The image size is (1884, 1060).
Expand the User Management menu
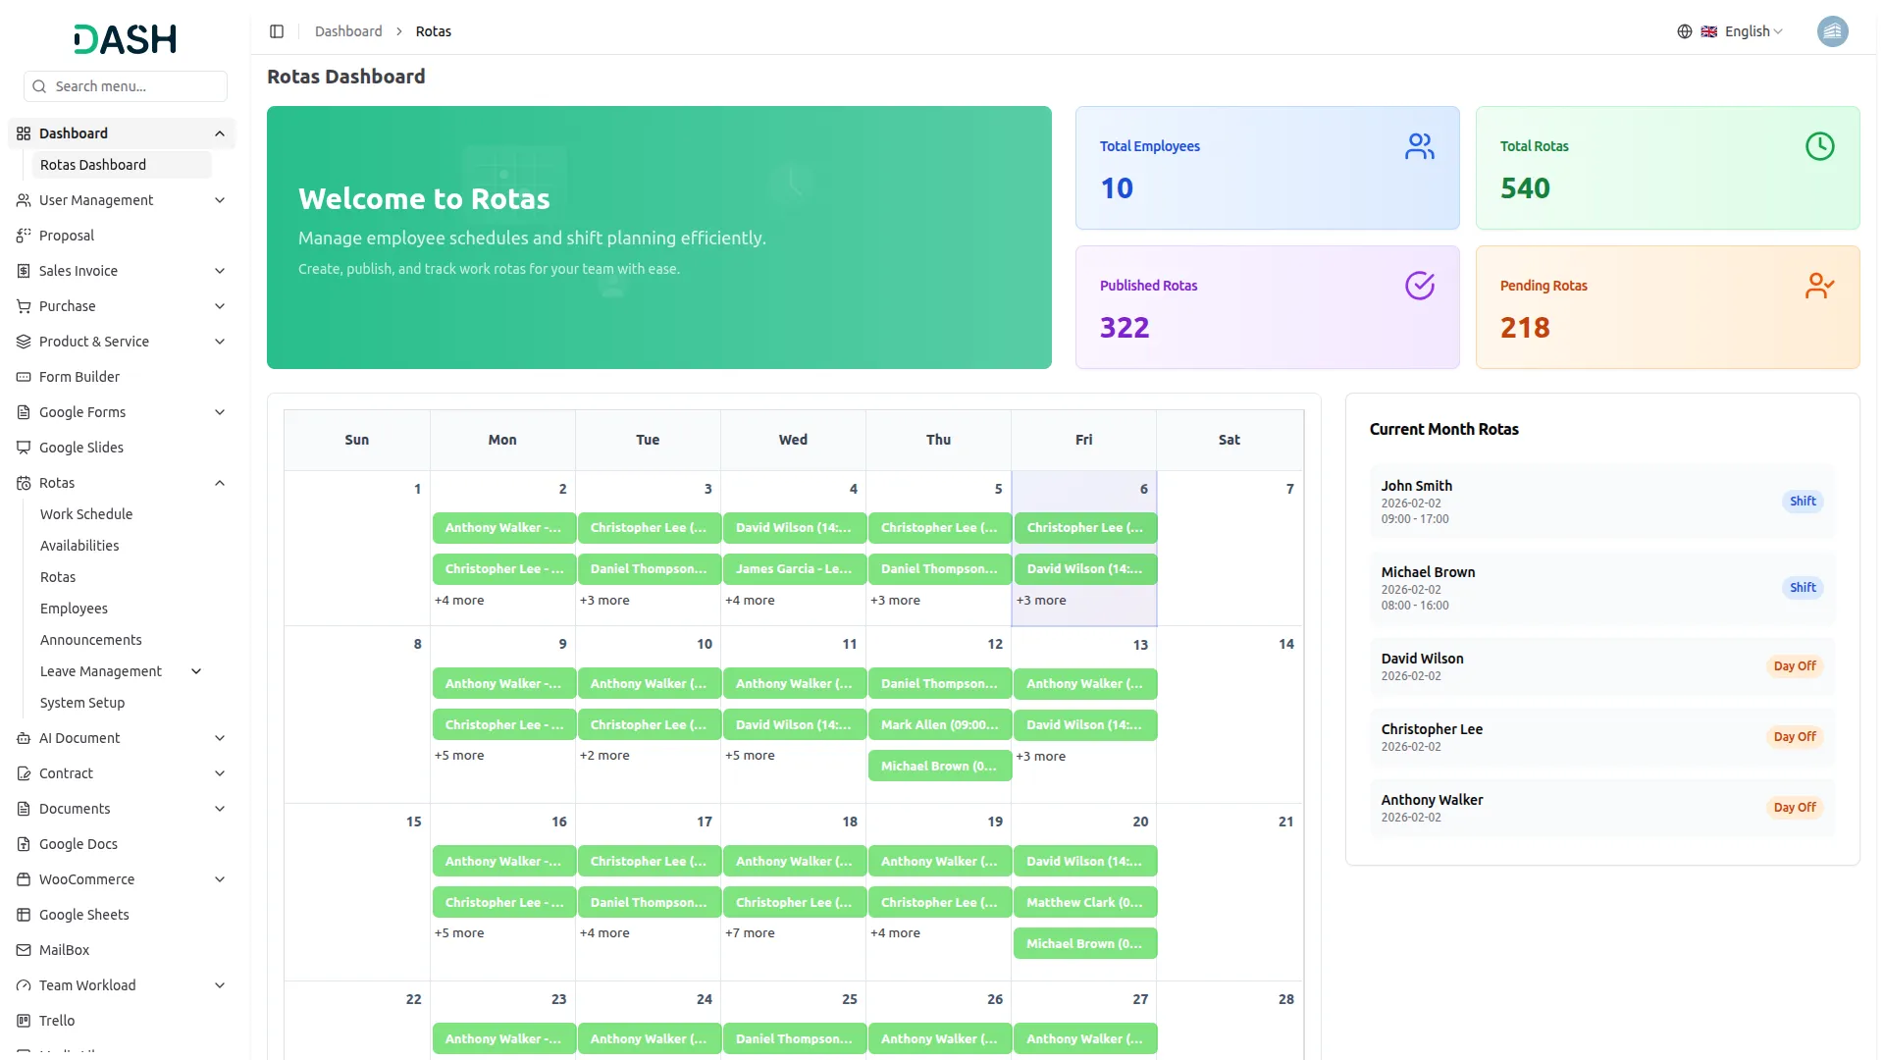(x=220, y=200)
